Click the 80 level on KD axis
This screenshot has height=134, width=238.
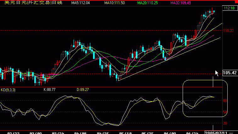(x=225, y=101)
